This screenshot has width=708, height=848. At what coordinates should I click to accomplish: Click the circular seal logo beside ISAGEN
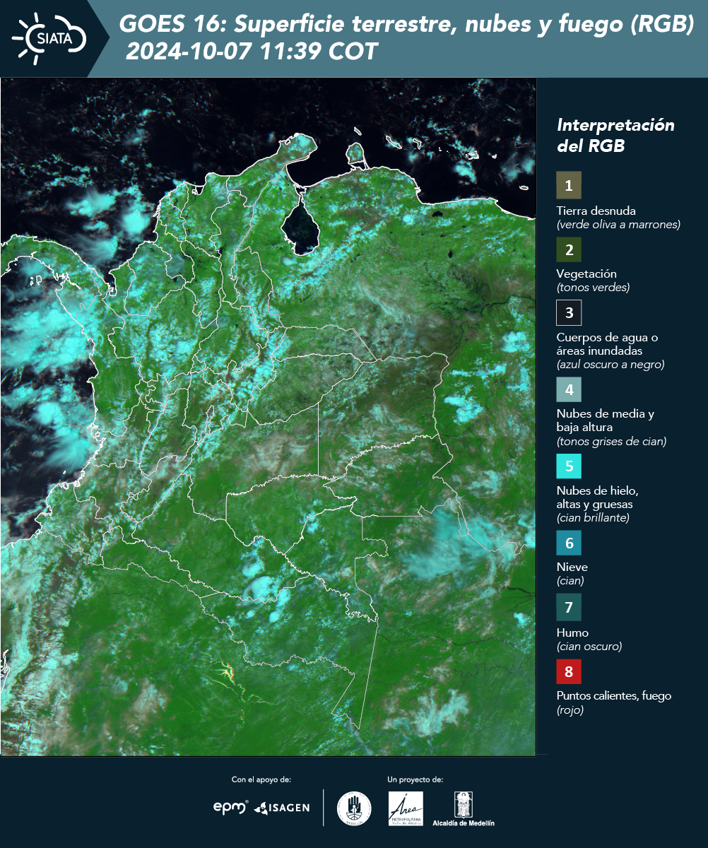coord(354,808)
